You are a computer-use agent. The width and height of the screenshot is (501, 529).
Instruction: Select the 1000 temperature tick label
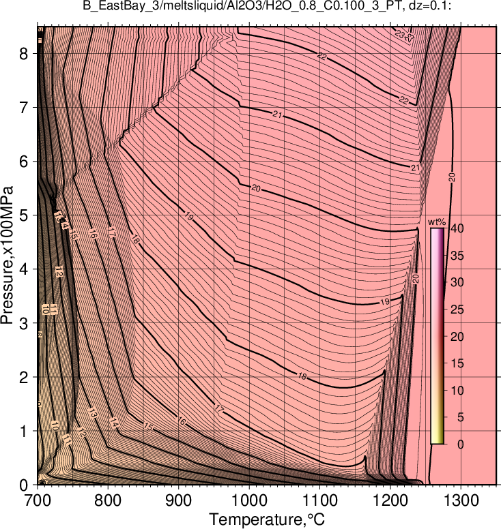point(249,500)
